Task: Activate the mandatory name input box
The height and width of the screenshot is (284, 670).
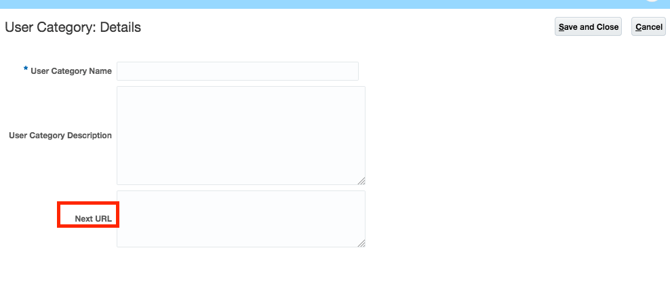Action: pos(237,71)
